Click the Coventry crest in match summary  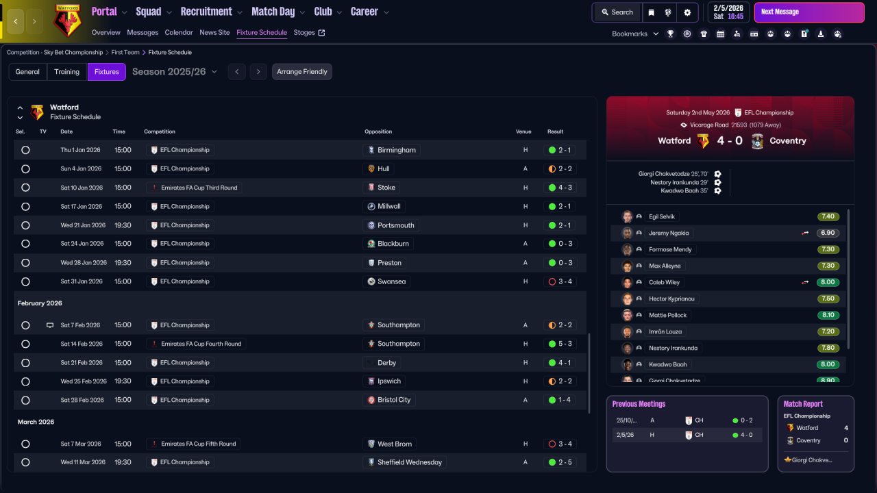757,141
